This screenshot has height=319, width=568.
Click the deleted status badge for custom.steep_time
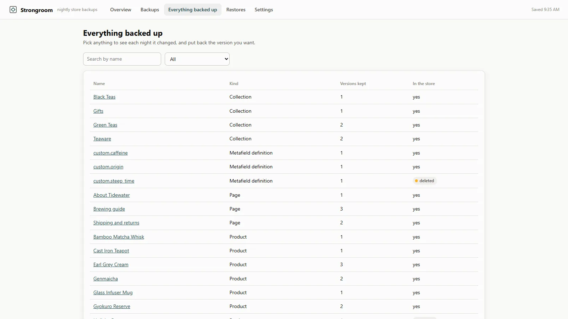coord(425,181)
